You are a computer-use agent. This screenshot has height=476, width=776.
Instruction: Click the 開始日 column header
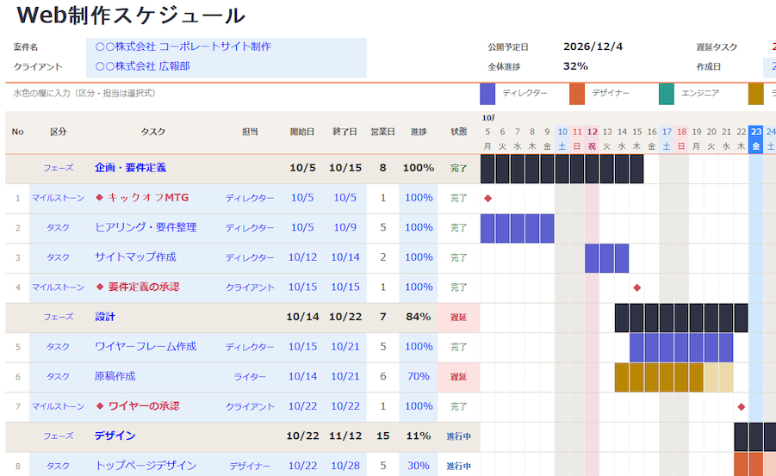302,132
